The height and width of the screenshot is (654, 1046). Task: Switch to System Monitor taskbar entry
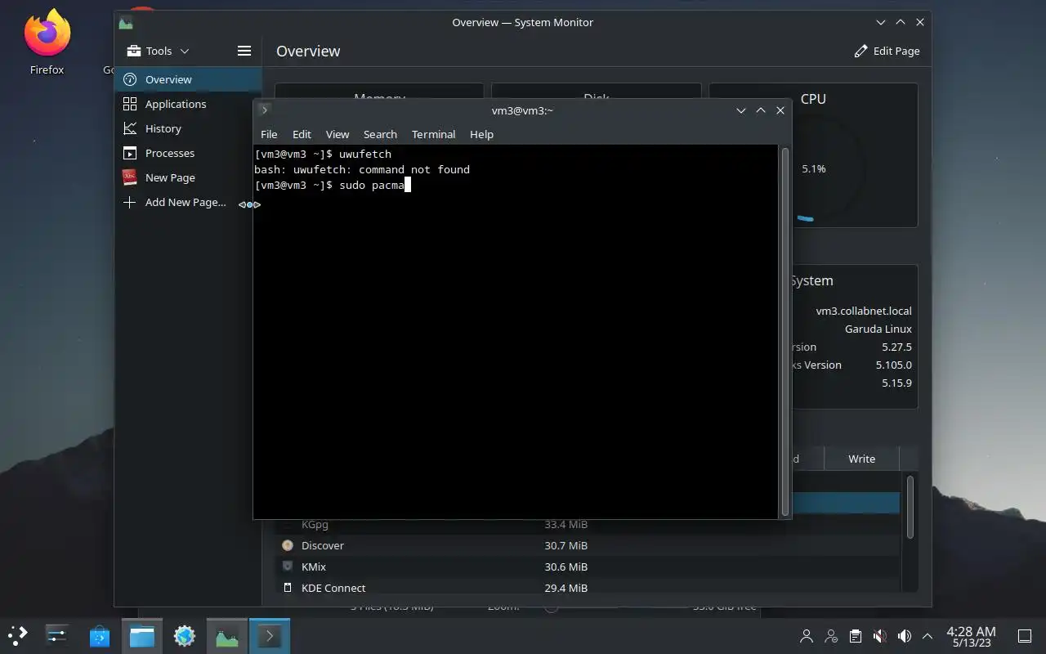pyautogui.click(x=227, y=635)
